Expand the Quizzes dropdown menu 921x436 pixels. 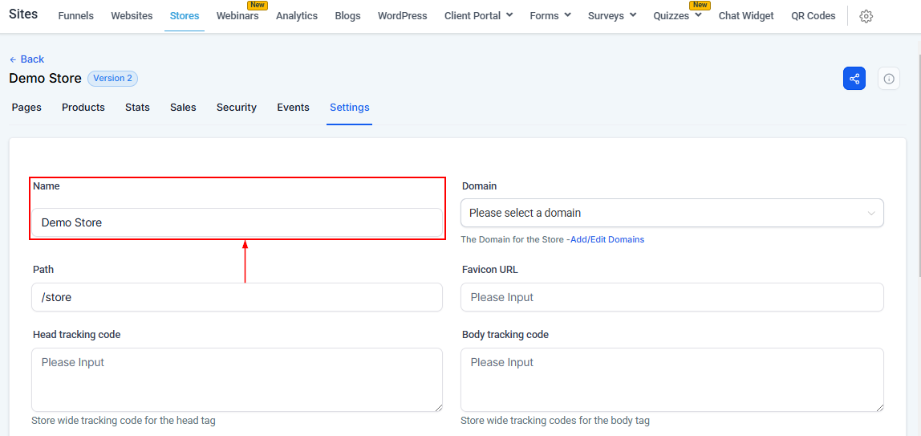pos(677,16)
